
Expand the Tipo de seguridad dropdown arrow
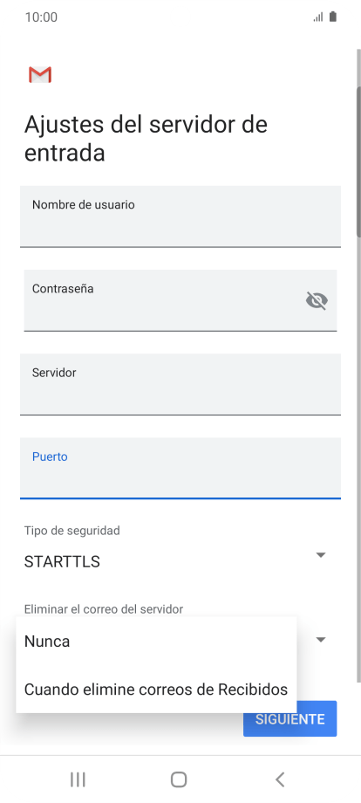pos(321,555)
